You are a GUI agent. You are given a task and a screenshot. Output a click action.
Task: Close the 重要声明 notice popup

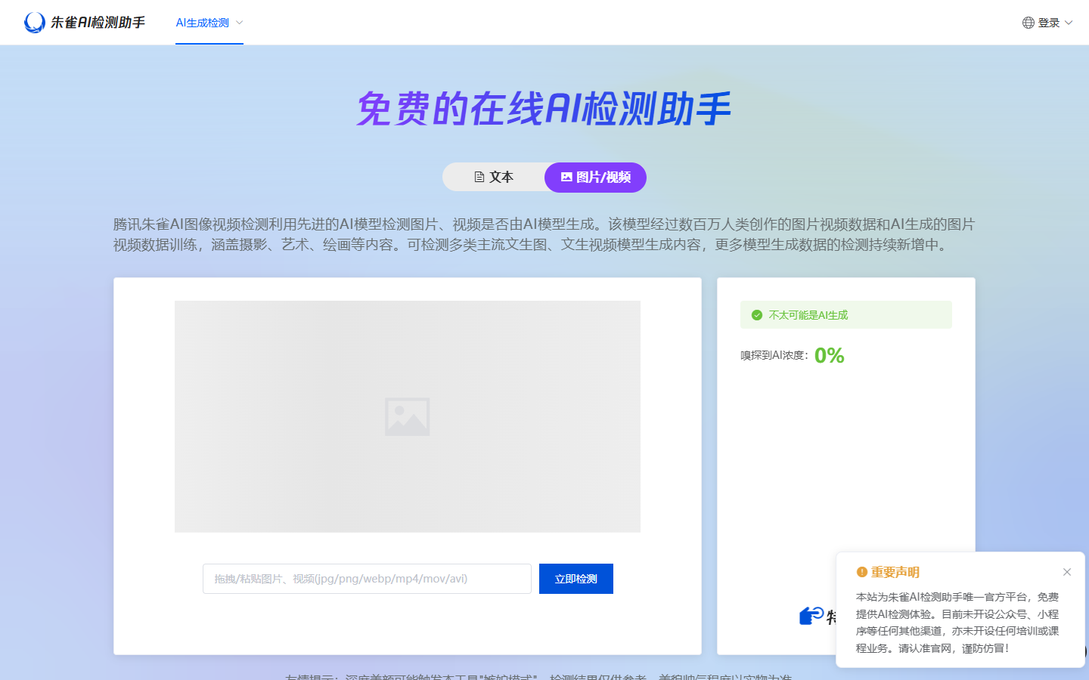1067,572
